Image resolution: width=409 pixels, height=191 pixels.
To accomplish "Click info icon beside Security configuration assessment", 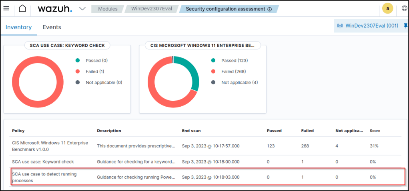I will pyautogui.click(x=270, y=9).
